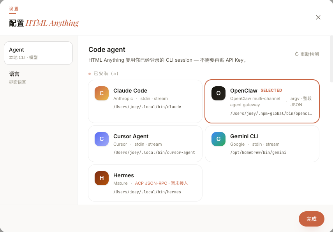Click the re-detect refresh arrow icon
The width and height of the screenshot is (333, 232).
(297, 54)
